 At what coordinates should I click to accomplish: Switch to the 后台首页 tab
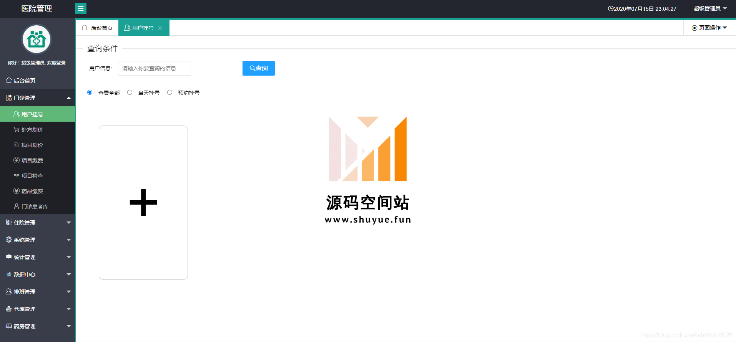pyautogui.click(x=97, y=28)
